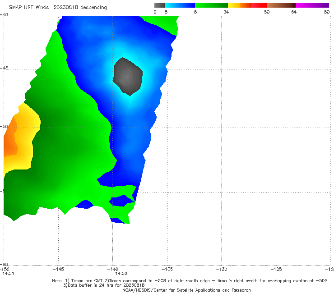Click the green 18-34 segment of the color bar
The height and width of the screenshot is (293, 334).
(211, 5)
